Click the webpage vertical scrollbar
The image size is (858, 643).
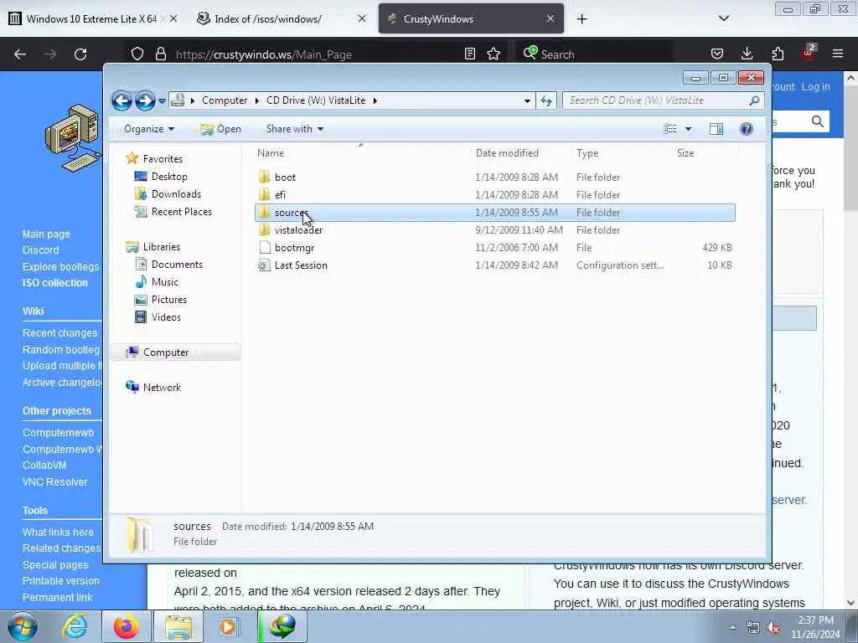[x=851, y=339]
